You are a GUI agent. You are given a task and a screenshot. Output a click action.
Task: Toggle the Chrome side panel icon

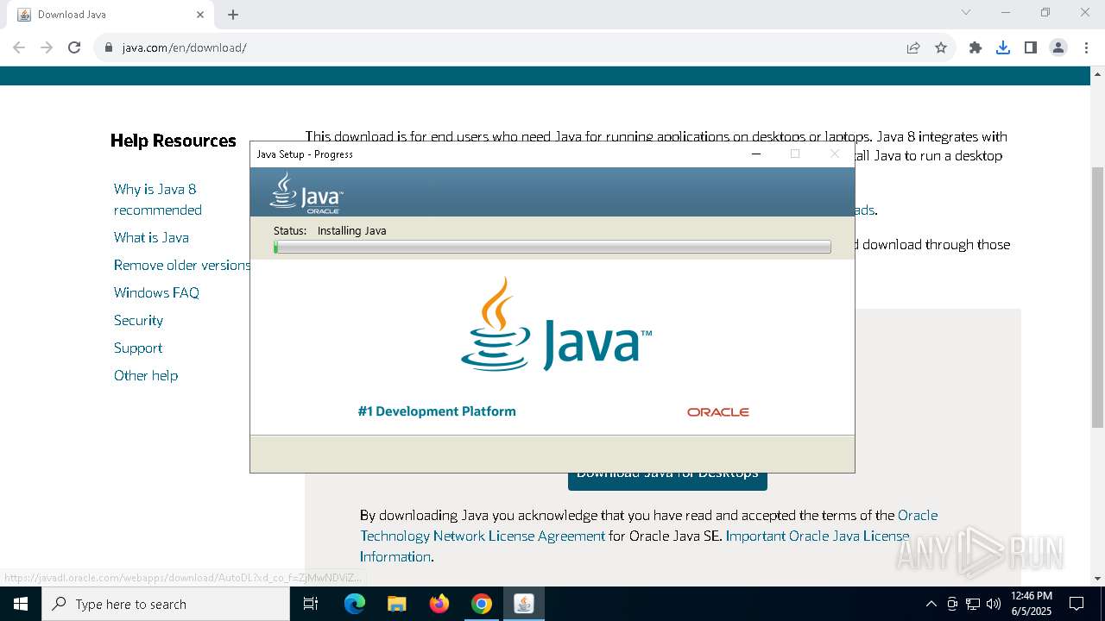[1031, 47]
